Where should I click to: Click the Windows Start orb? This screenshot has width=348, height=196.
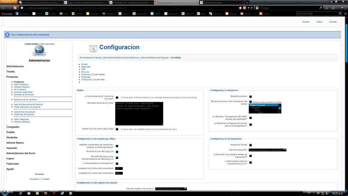point(5,193)
